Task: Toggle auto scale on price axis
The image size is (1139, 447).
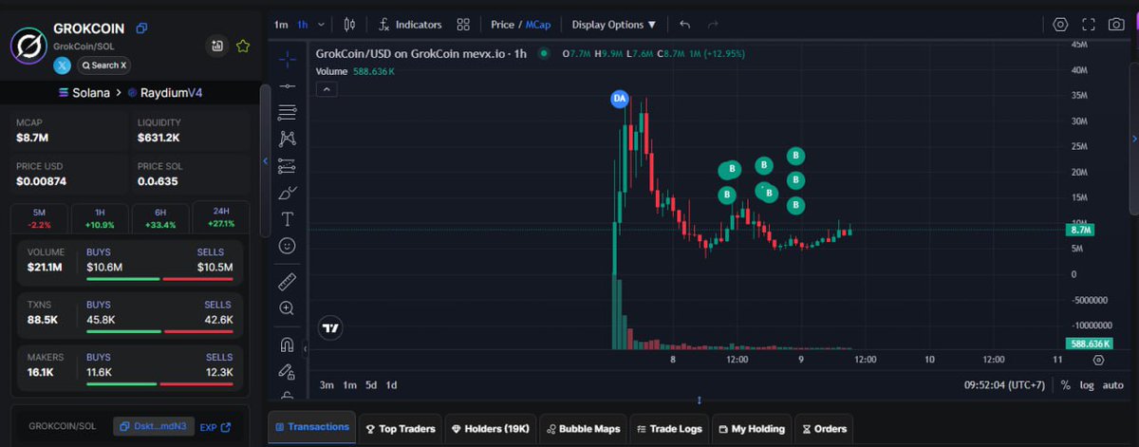Action: click(x=1113, y=385)
